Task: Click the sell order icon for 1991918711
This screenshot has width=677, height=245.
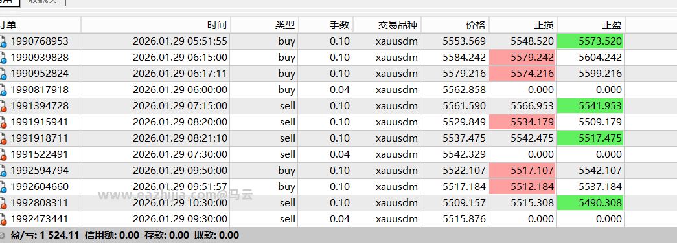Action: coord(3,138)
